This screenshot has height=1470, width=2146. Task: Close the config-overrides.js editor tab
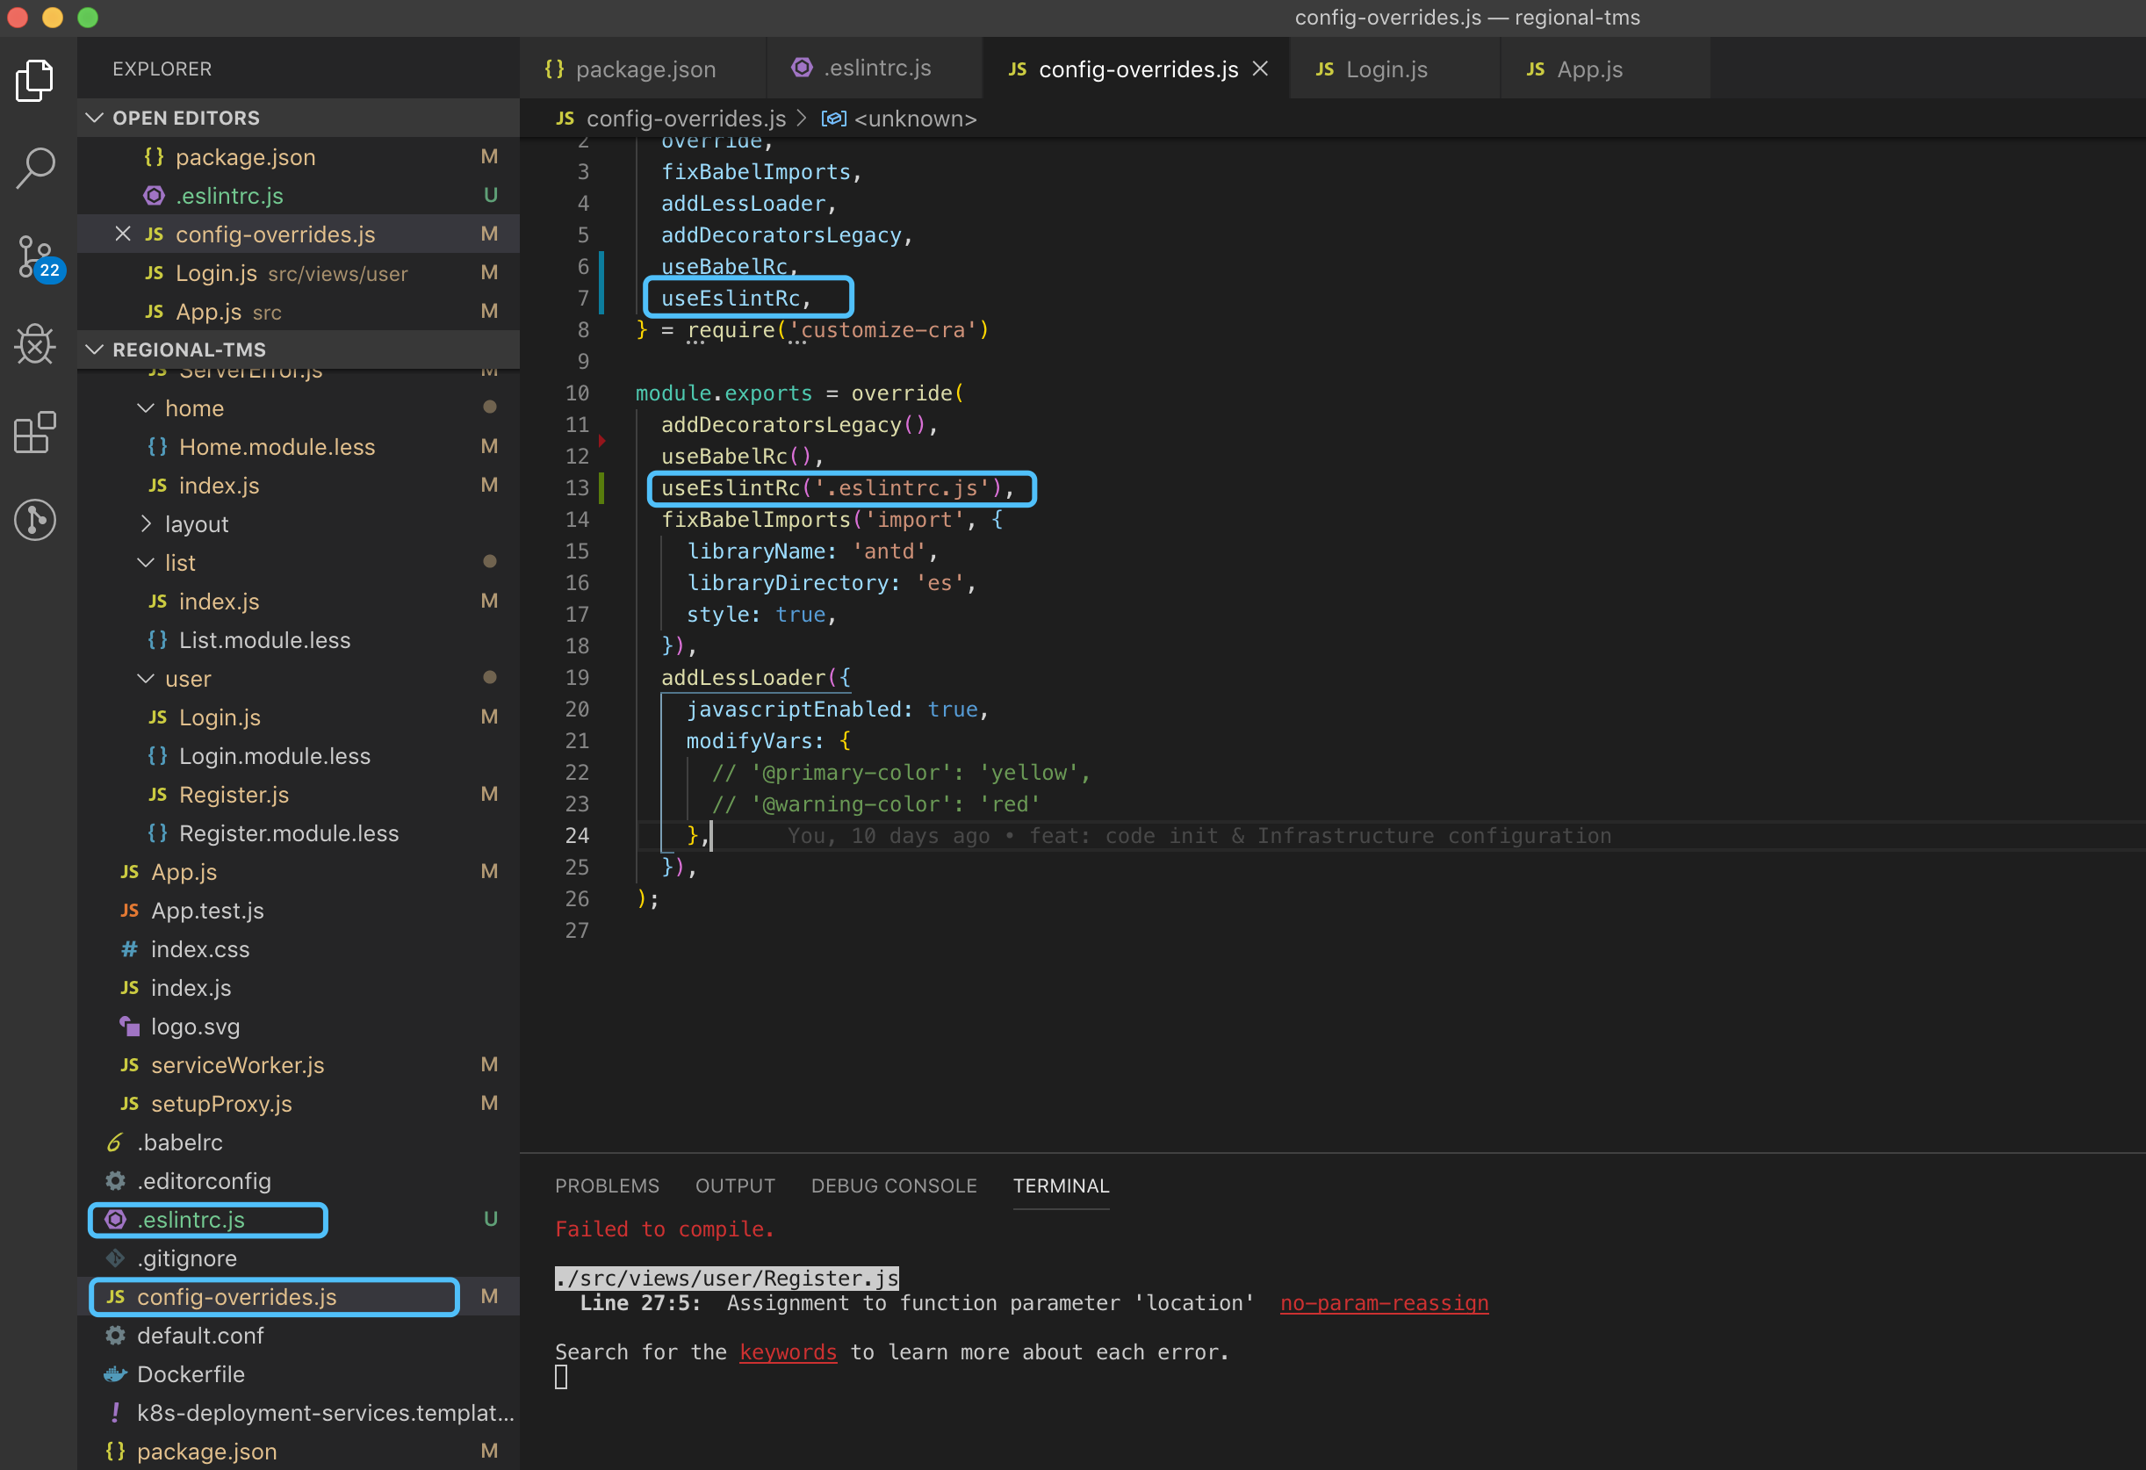point(1260,69)
